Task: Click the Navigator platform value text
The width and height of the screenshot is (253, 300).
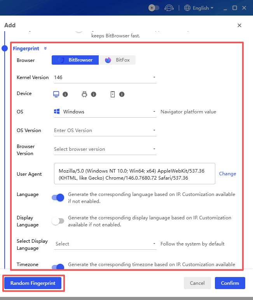Action: pos(188,112)
